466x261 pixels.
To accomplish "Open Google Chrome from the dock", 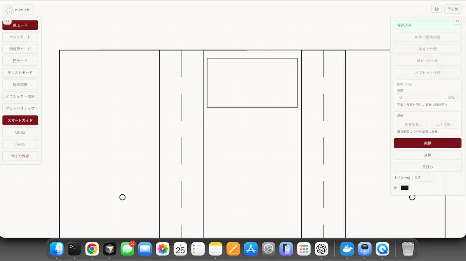I will [92, 249].
